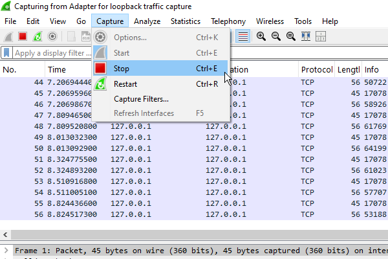Select packet 56 at 8.824517300
This screenshot has width=388, height=259.
point(194,214)
